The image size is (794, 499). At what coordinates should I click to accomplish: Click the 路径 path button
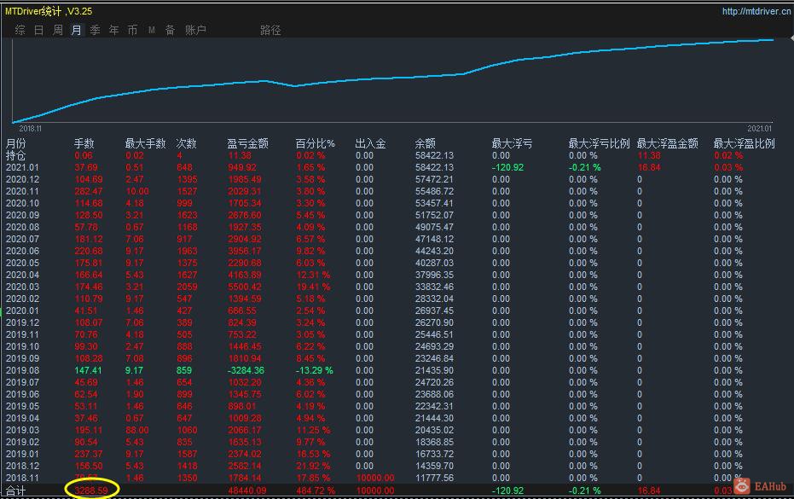(x=270, y=30)
